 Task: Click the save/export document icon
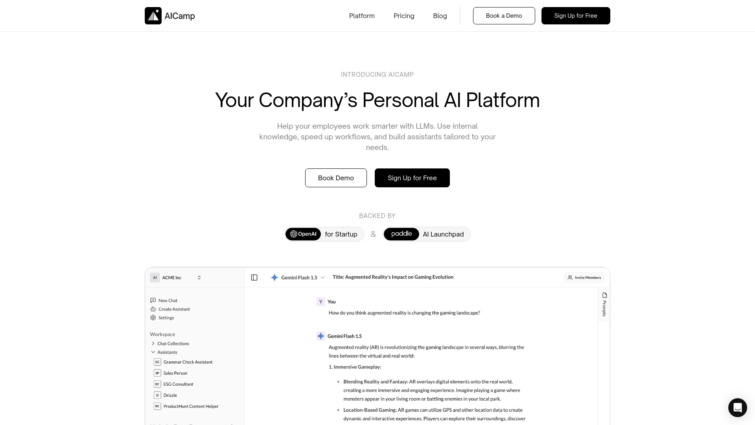604,295
